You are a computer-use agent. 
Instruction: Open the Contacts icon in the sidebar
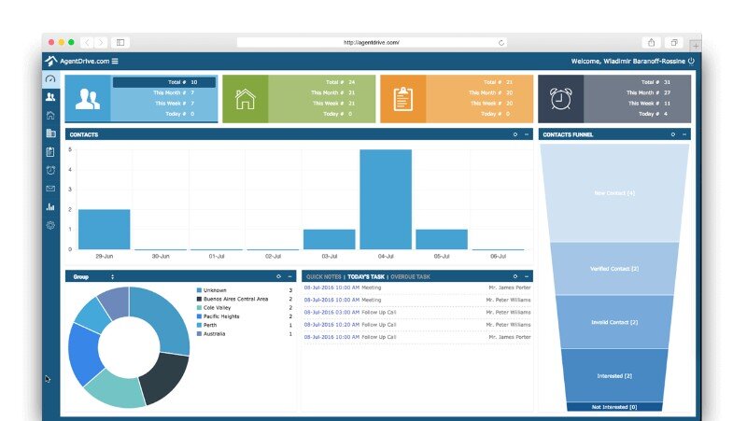click(x=50, y=97)
